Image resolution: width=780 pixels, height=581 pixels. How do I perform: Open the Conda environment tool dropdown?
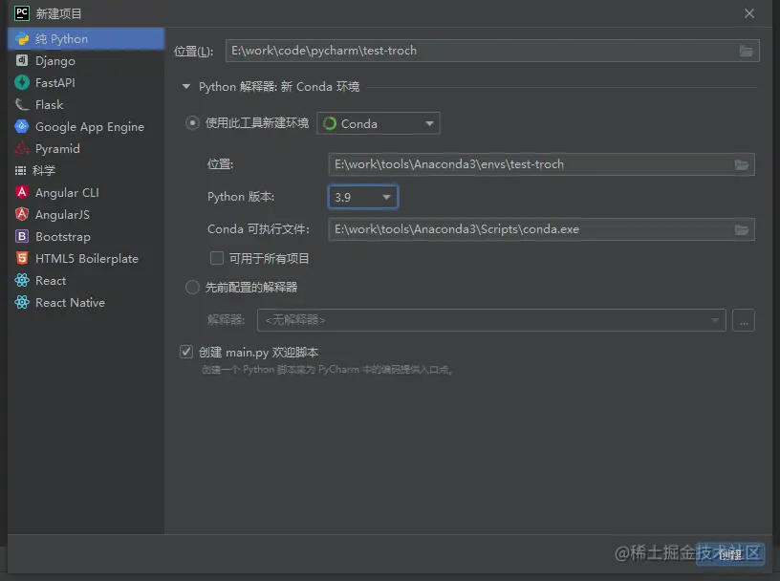coord(379,123)
